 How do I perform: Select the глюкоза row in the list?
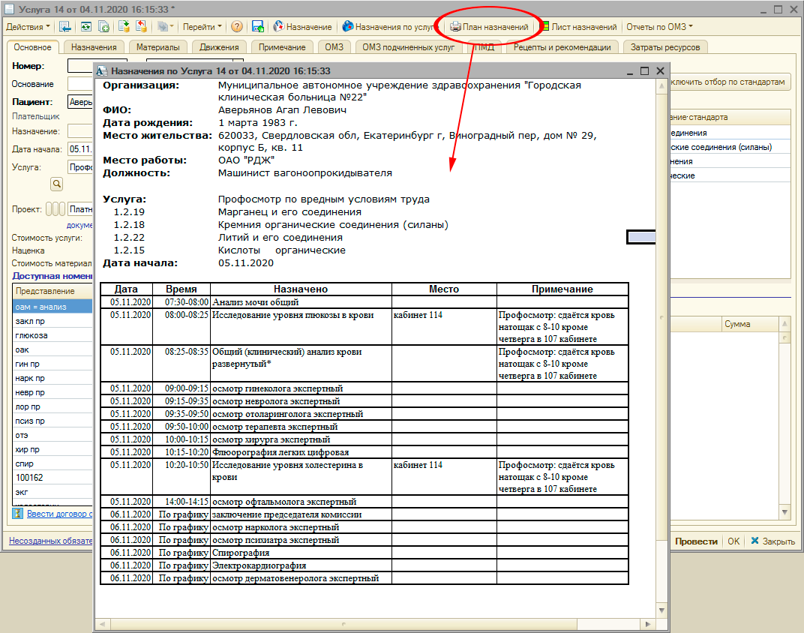coord(31,335)
